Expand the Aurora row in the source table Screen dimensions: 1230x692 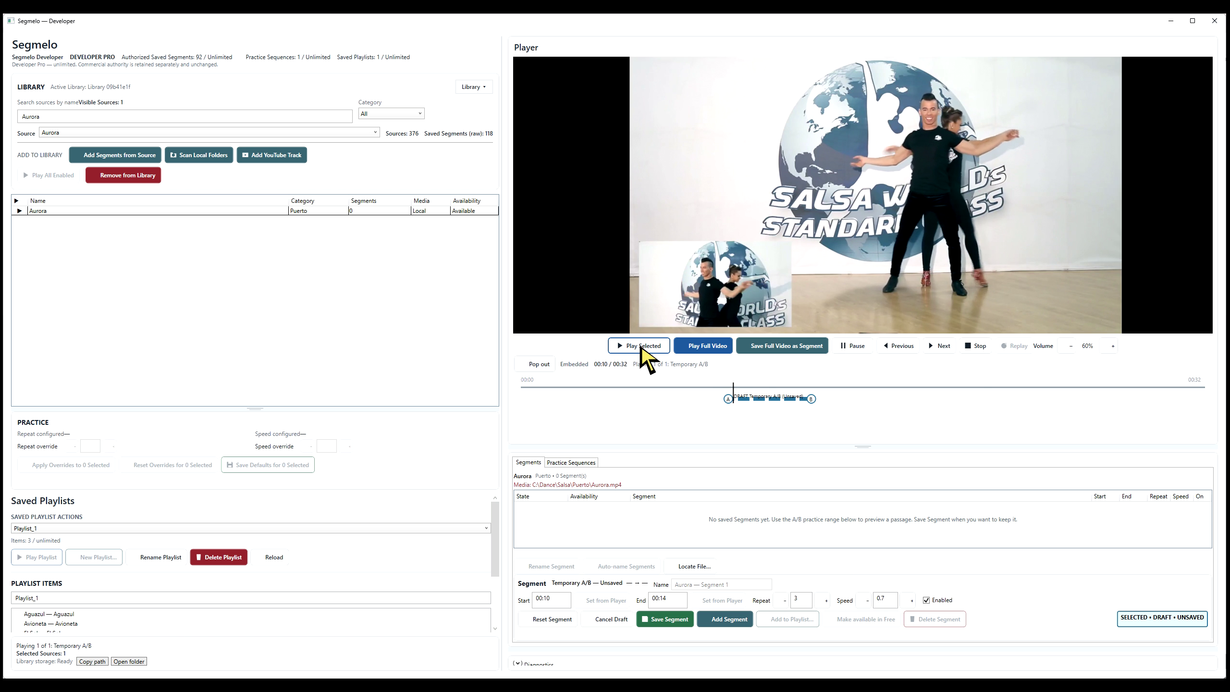pyautogui.click(x=19, y=210)
